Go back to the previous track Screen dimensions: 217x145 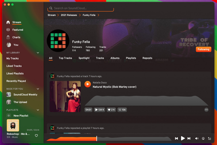177,138
